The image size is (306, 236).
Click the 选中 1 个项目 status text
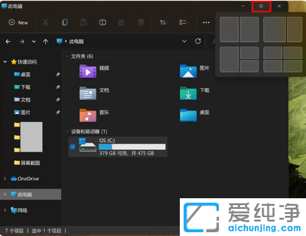tap(46, 231)
